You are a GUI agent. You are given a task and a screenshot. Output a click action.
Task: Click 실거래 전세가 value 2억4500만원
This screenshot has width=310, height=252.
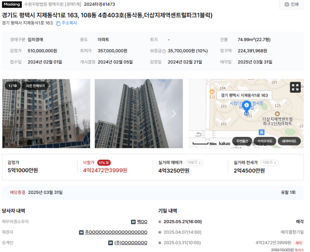(x=249, y=170)
